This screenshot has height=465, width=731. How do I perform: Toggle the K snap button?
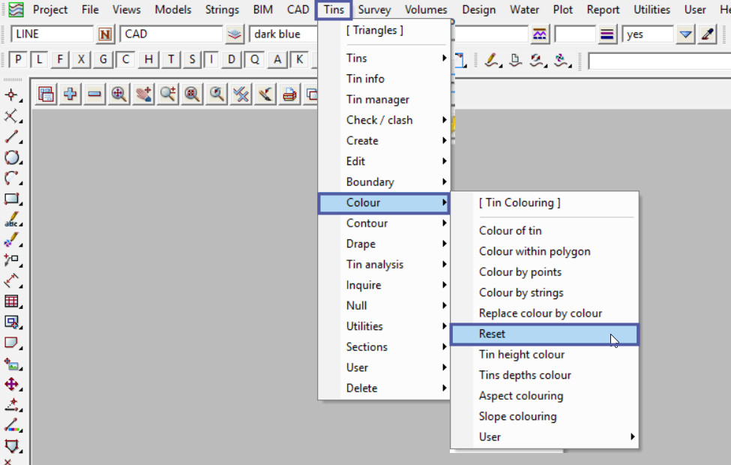(x=300, y=60)
